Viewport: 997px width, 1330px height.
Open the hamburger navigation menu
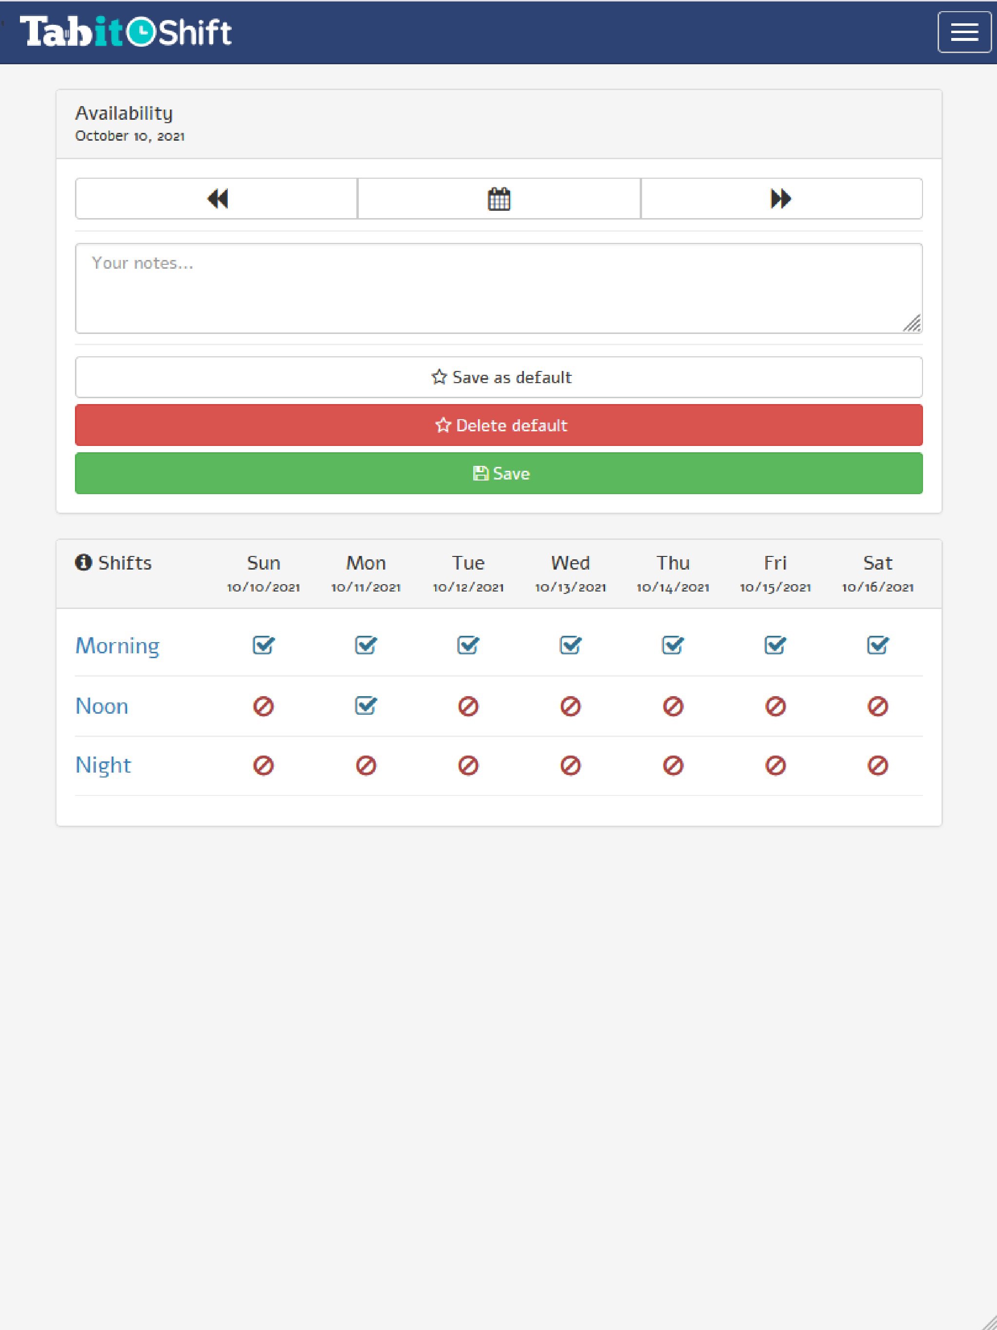pos(964,32)
